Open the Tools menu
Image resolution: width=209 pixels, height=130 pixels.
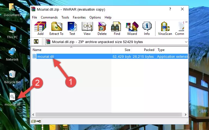[x=65, y=17]
